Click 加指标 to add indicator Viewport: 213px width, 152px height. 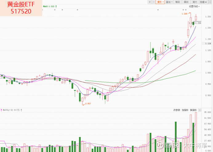coord(185,110)
